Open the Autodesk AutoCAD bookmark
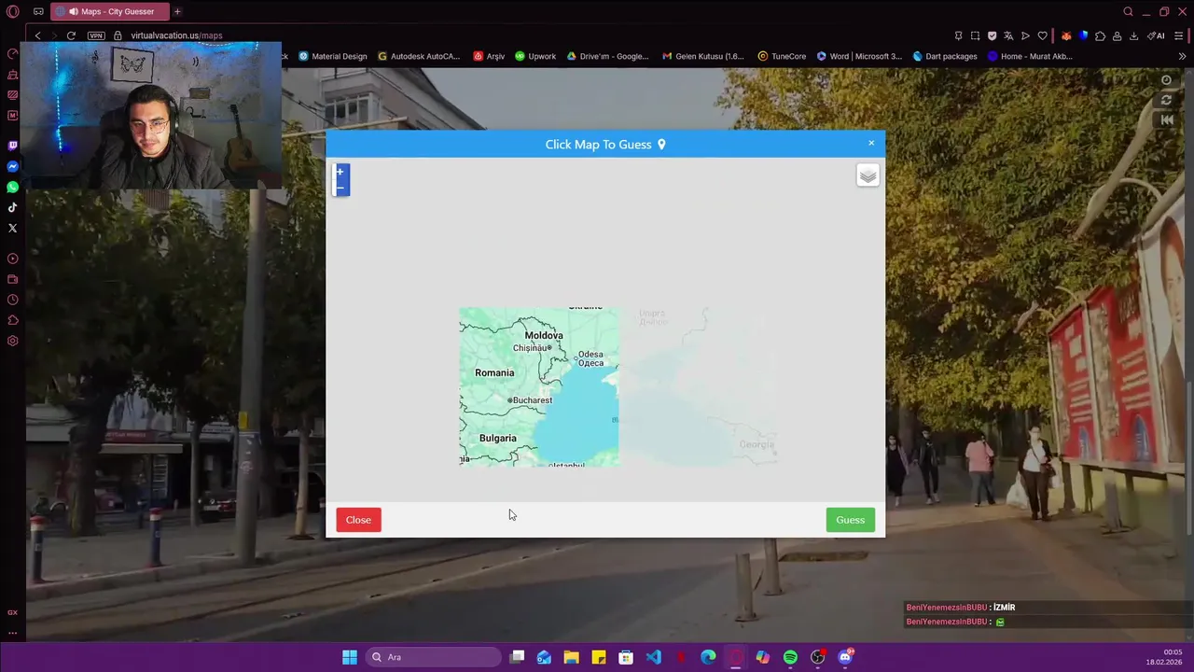The height and width of the screenshot is (672, 1194). click(x=418, y=56)
